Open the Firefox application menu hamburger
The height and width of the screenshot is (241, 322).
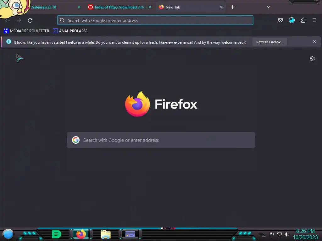[314, 20]
